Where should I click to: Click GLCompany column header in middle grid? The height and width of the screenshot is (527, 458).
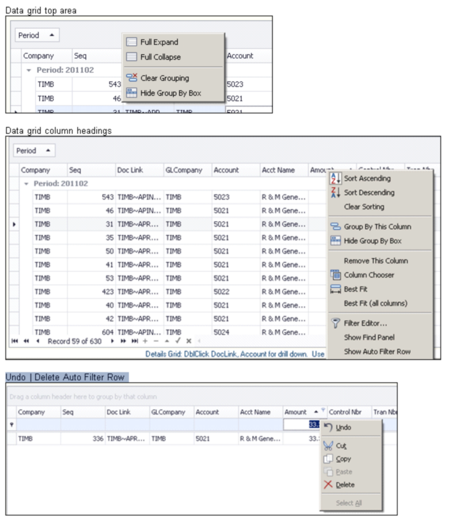tap(187, 170)
